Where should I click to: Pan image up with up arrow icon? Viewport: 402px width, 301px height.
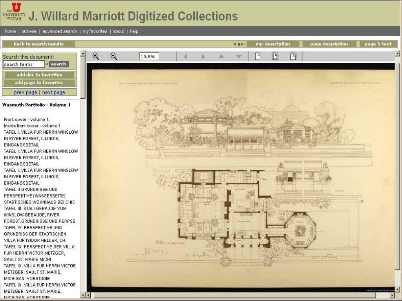pos(221,56)
